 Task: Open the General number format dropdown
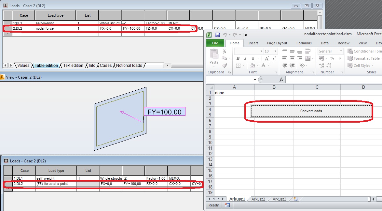pyautogui.click(x=341, y=51)
